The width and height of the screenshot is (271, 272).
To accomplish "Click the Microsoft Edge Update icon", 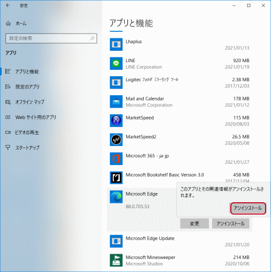I will pyautogui.click(x=116, y=241).
